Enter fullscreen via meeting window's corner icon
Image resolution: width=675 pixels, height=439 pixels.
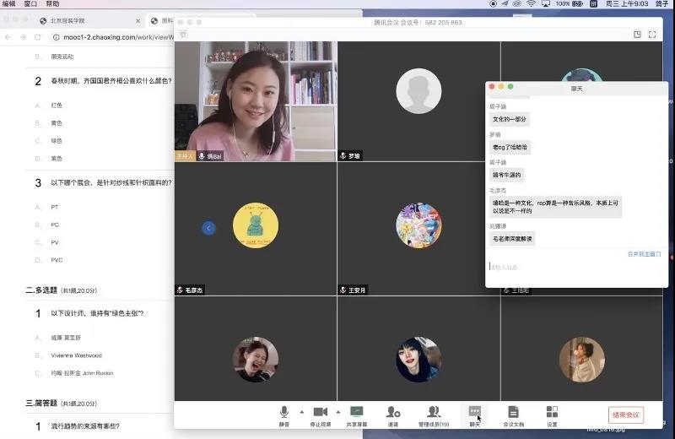pos(652,35)
